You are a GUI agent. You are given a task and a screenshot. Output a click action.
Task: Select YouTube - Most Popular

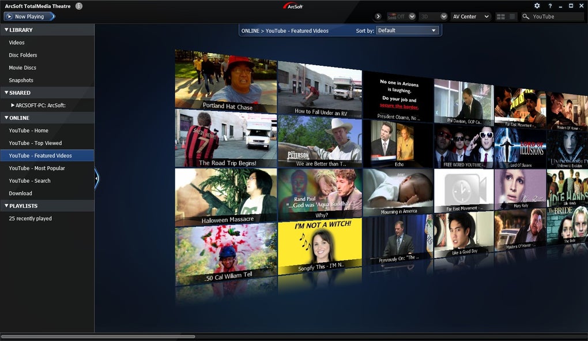pos(37,168)
